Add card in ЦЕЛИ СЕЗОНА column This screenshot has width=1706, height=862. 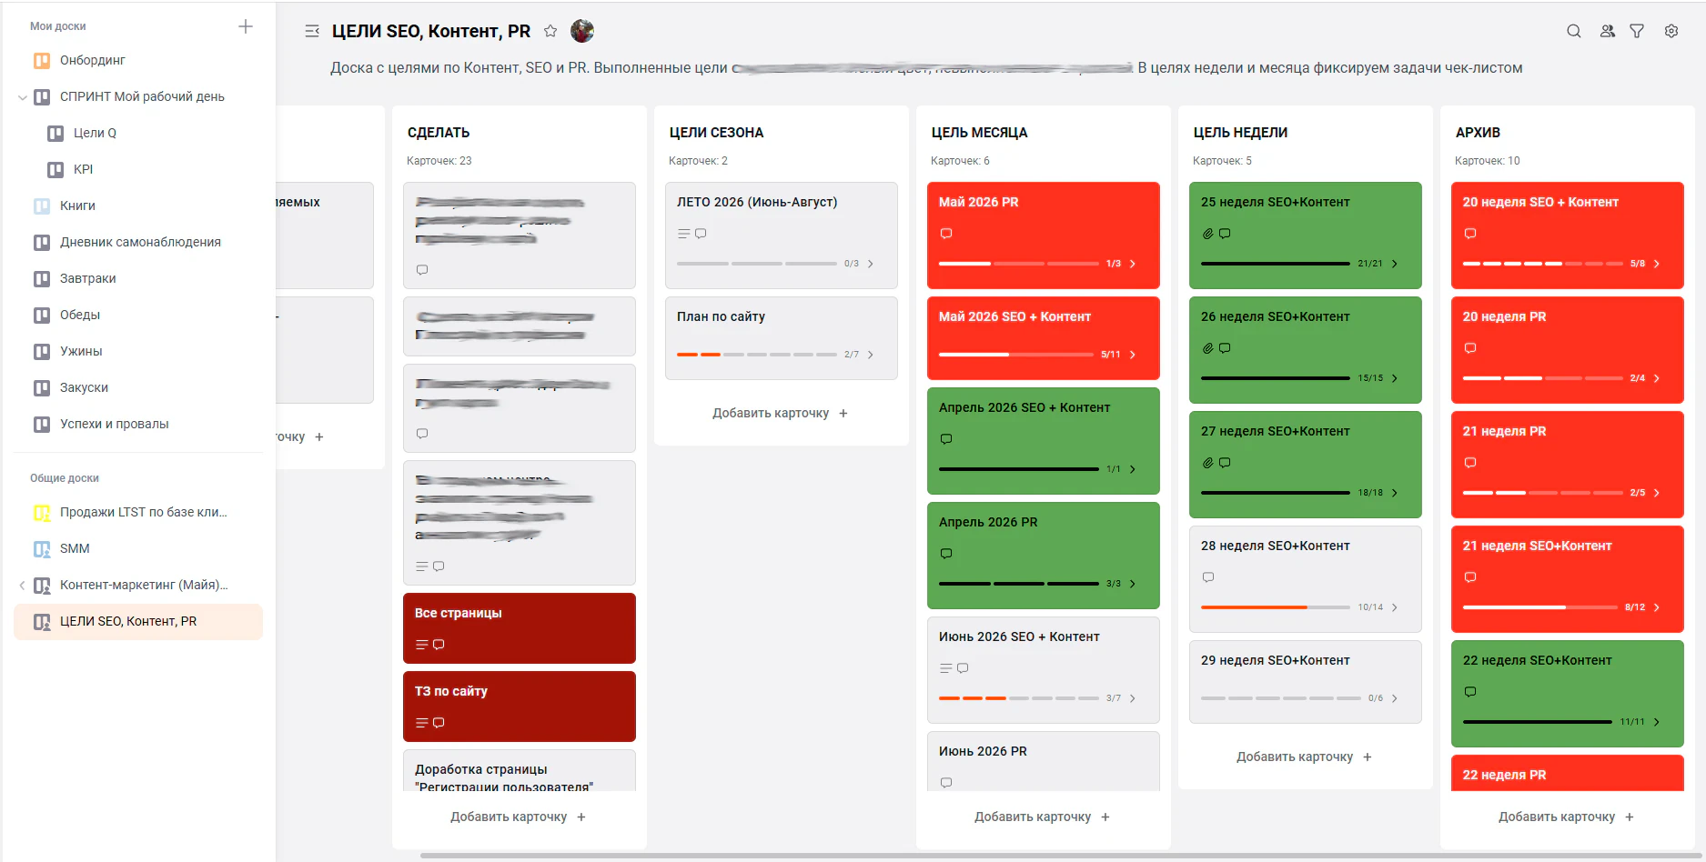tap(781, 413)
